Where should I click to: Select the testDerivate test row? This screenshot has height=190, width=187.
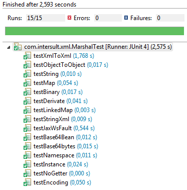56,101
